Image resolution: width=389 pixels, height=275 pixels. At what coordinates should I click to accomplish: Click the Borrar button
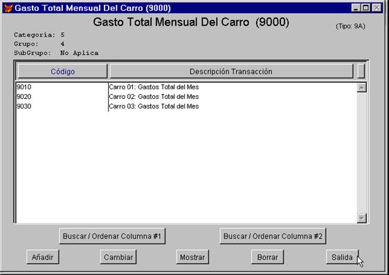267,257
